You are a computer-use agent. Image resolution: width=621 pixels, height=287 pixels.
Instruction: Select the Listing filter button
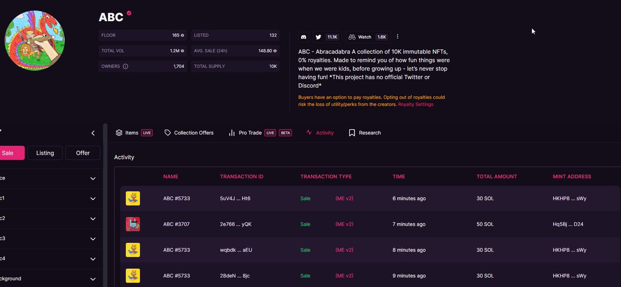tap(45, 153)
